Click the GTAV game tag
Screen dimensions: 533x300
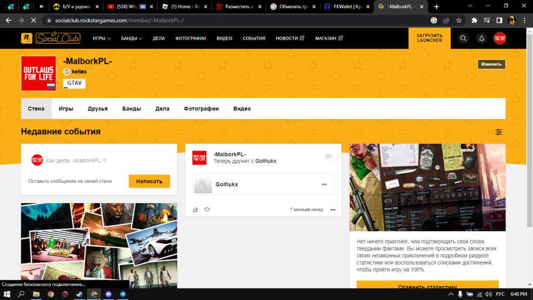click(74, 83)
